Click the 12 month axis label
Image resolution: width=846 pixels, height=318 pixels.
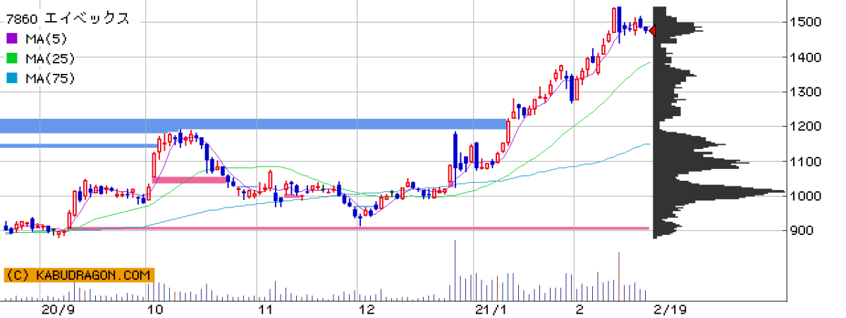click(366, 310)
